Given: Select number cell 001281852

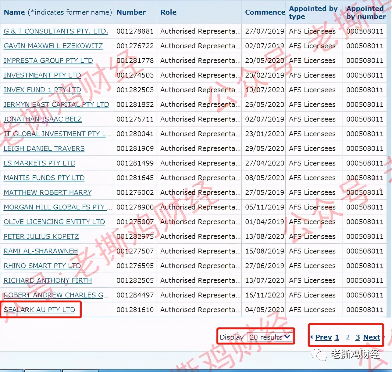Looking at the screenshot, I should (x=135, y=104).
